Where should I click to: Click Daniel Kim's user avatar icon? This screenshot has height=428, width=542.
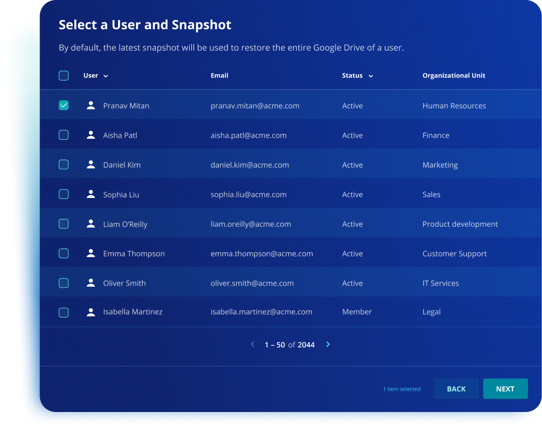point(91,165)
